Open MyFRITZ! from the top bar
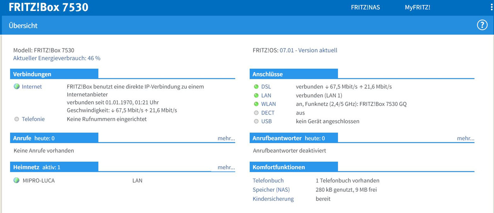494x213 pixels. click(x=417, y=7)
